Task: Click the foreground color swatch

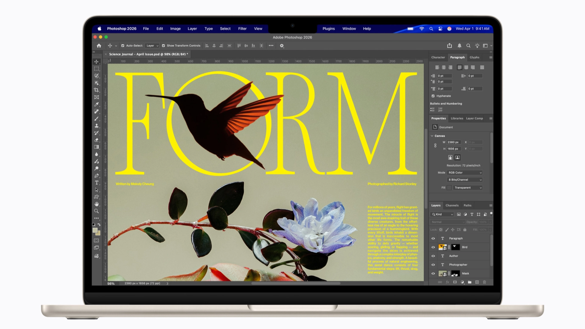Action: 95,231
